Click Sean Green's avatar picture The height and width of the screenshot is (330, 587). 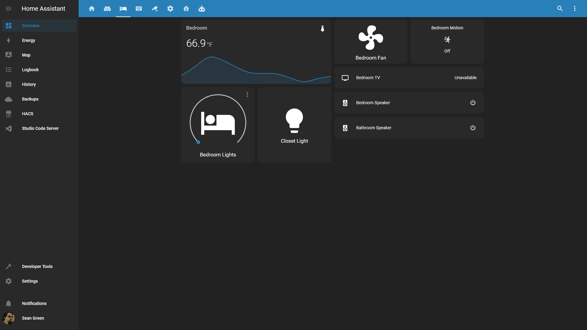pyautogui.click(x=9, y=318)
